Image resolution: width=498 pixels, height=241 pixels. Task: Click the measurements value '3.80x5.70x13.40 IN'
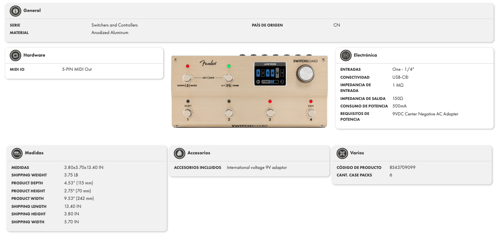tap(84, 167)
